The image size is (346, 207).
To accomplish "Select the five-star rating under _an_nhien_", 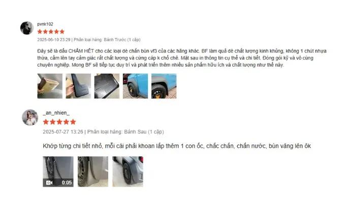I will coord(59,122).
